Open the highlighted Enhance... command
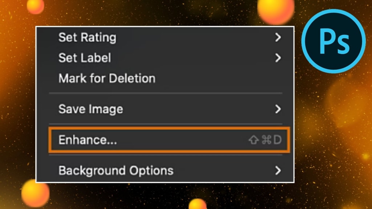372x209 pixels. pos(169,140)
